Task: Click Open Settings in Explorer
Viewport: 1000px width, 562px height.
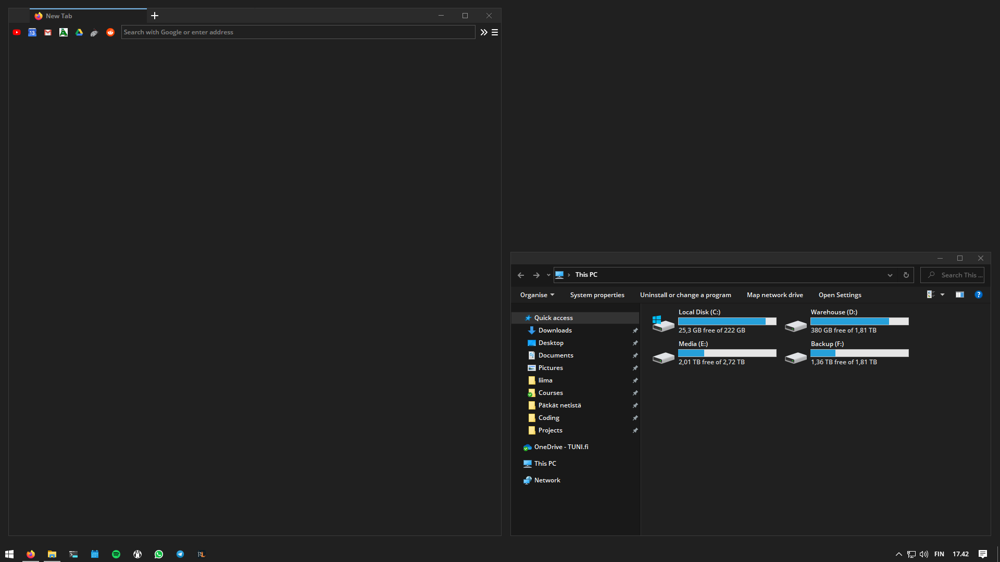Action: tap(840, 295)
